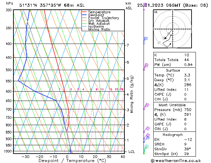Click the StmSpd (kt) value '29'

(x=187, y=154)
